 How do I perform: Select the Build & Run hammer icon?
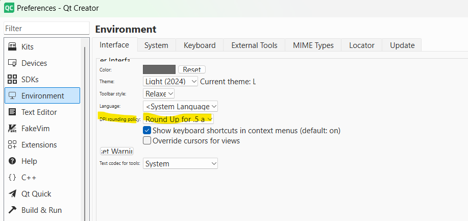coord(12,210)
